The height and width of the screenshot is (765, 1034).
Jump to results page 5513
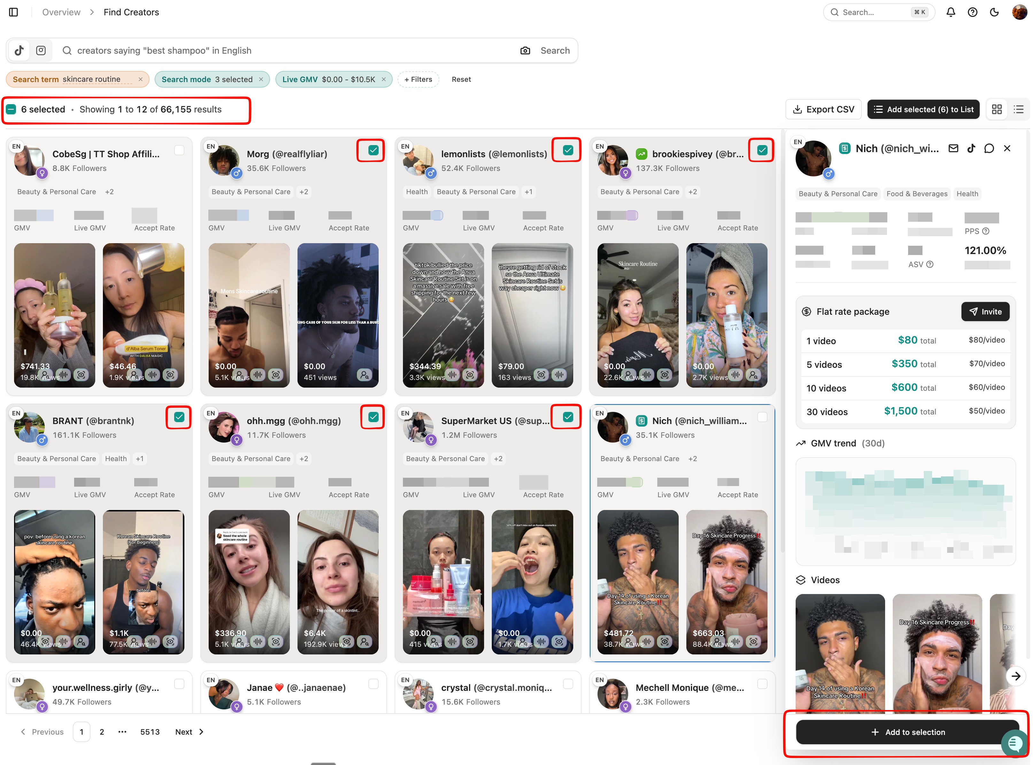[150, 732]
